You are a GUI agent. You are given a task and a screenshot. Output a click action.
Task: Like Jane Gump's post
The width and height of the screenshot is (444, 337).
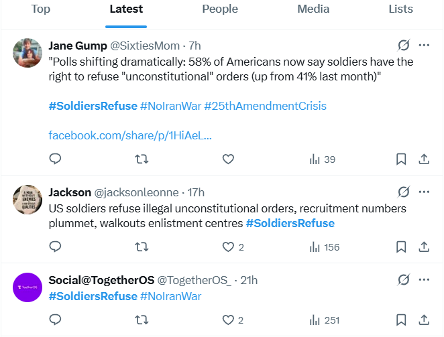click(228, 159)
